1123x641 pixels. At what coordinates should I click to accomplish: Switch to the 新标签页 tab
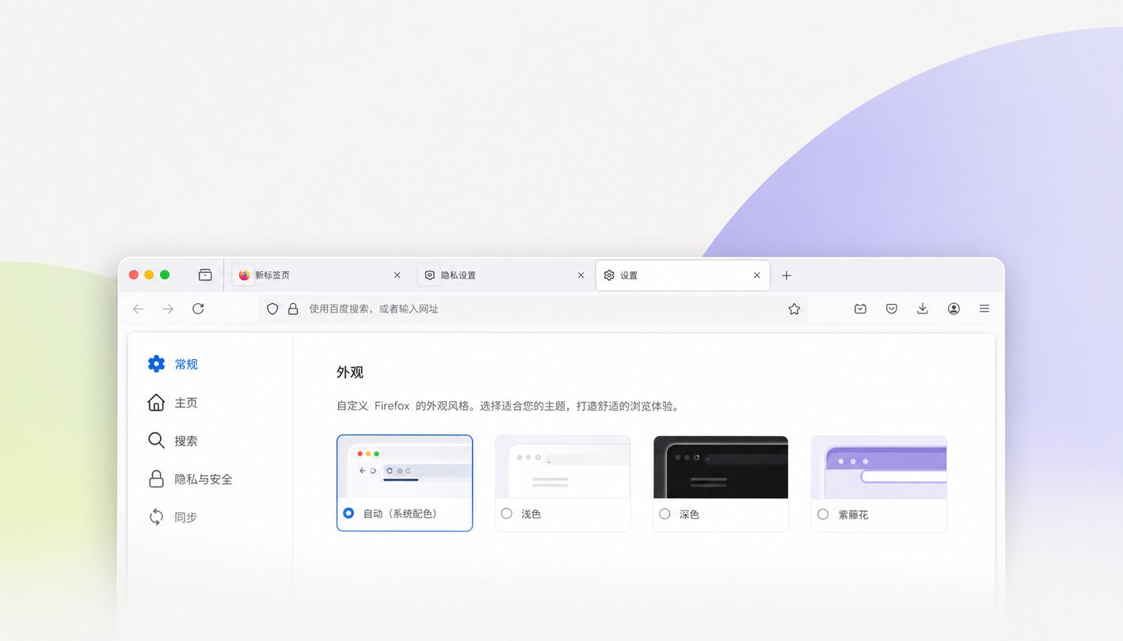tap(321, 275)
